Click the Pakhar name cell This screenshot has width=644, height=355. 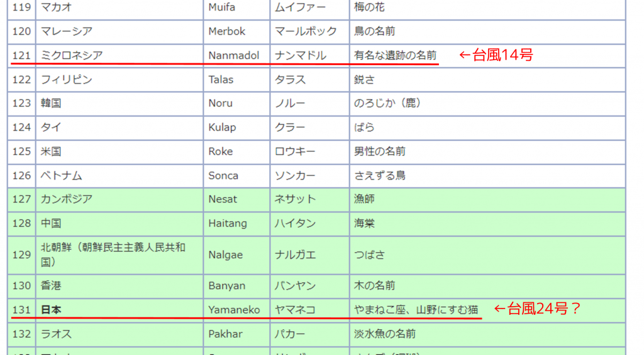226,334
